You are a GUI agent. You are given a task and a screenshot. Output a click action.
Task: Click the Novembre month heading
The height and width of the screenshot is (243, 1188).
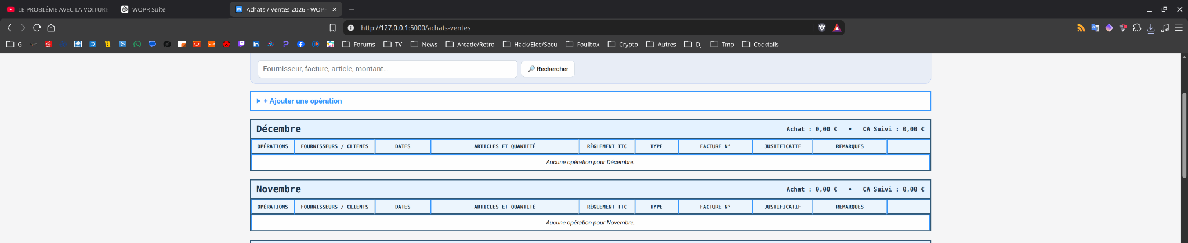click(278, 189)
